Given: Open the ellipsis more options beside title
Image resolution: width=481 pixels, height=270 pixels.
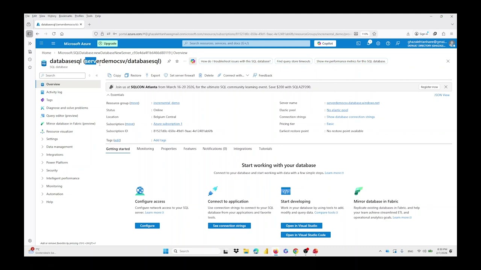Looking at the screenshot, I should (185, 61).
